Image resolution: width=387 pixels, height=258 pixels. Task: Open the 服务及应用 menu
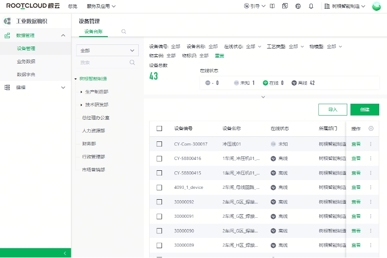coord(101,6)
